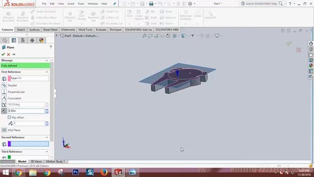Viewport: 314px width, 177px height.
Task: Open the Display Style dropdown arrow
Action: point(187,36)
